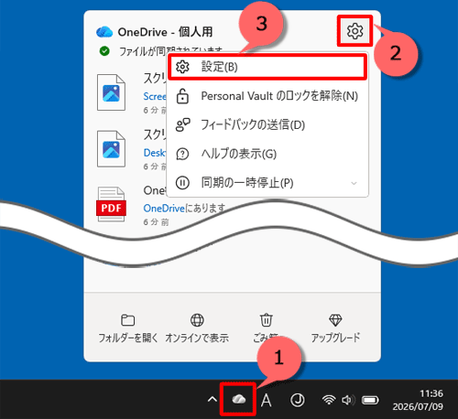458x419 pixels.
Task: Toggle the IME input mode A indicator
Action: 267,400
